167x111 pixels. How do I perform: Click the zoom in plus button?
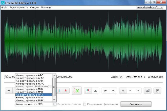click(123, 91)
